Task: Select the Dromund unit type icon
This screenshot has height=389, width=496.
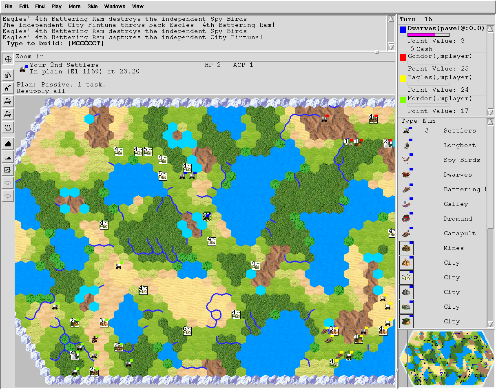Action: click(x=407, y=219)
